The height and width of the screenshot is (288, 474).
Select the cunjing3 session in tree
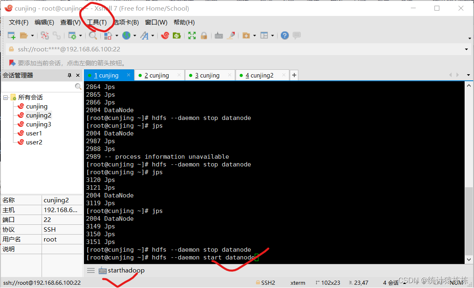[38, 124]
